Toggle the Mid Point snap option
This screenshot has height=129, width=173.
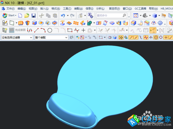[136, 37]
